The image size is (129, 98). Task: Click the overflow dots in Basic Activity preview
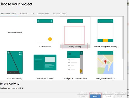[x=51, y=21]
